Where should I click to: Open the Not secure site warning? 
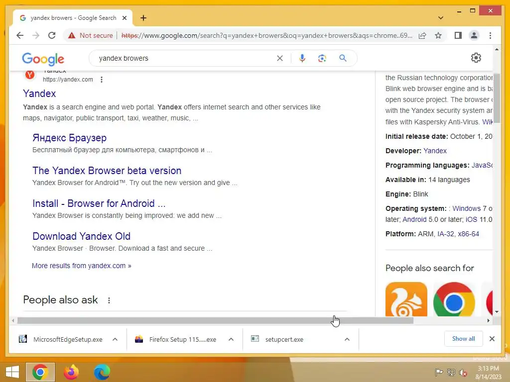coord(91,35)
